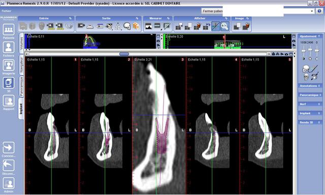Toggle the crosshair lines tool in Afficher
Viewport: 325px width, 195px height.
pos(215,26)
